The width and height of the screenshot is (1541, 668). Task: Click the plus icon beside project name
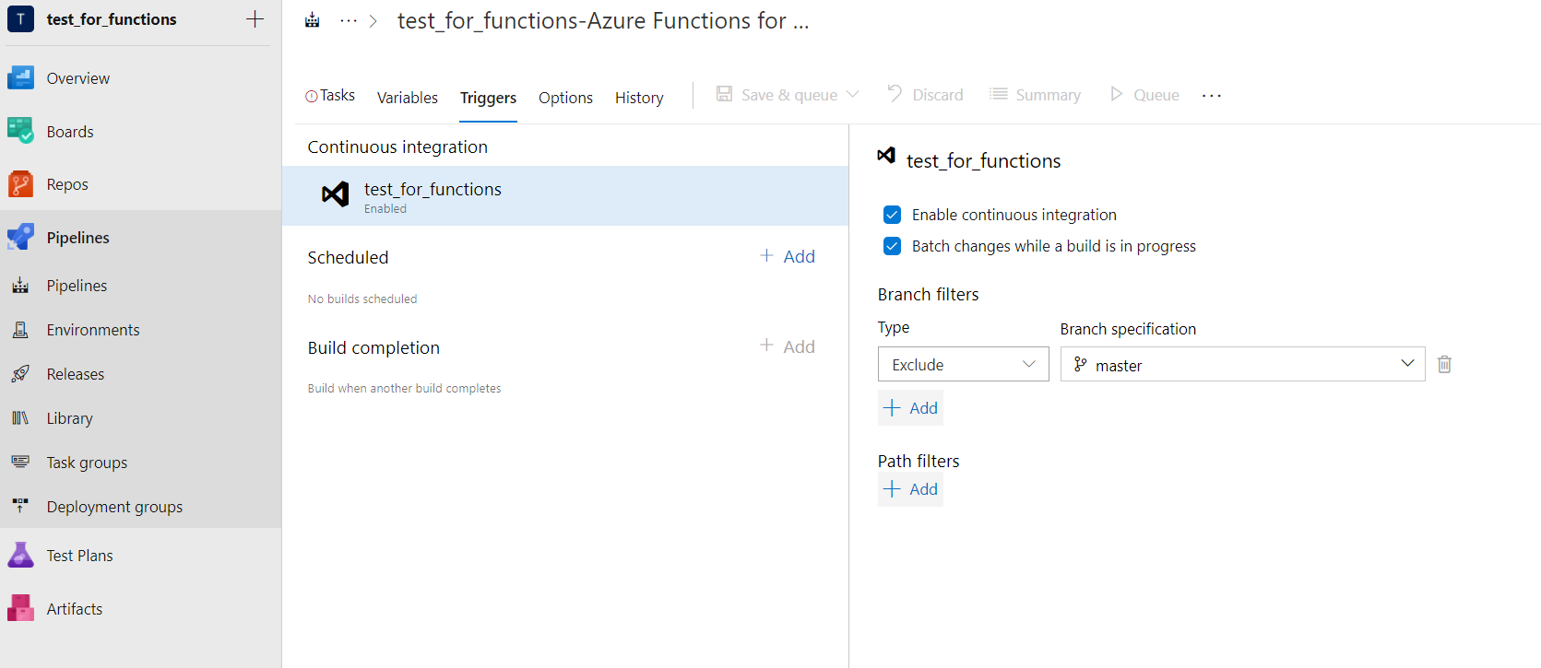pyautogui.click(x=255, y=19)
